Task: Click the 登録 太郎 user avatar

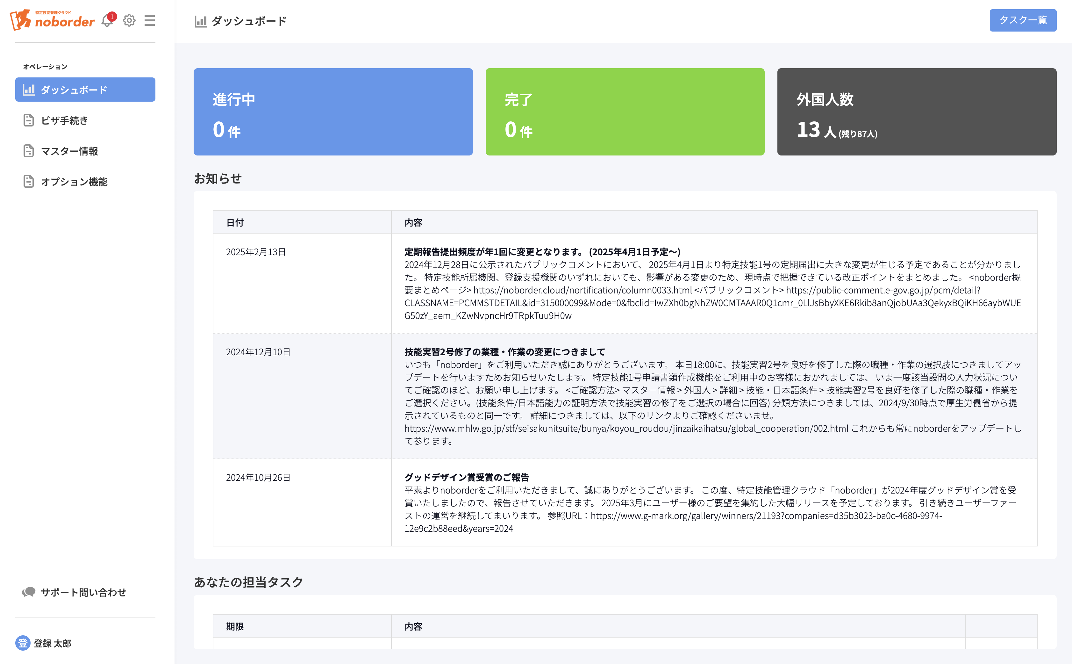Action: click(x=22, y=643)
